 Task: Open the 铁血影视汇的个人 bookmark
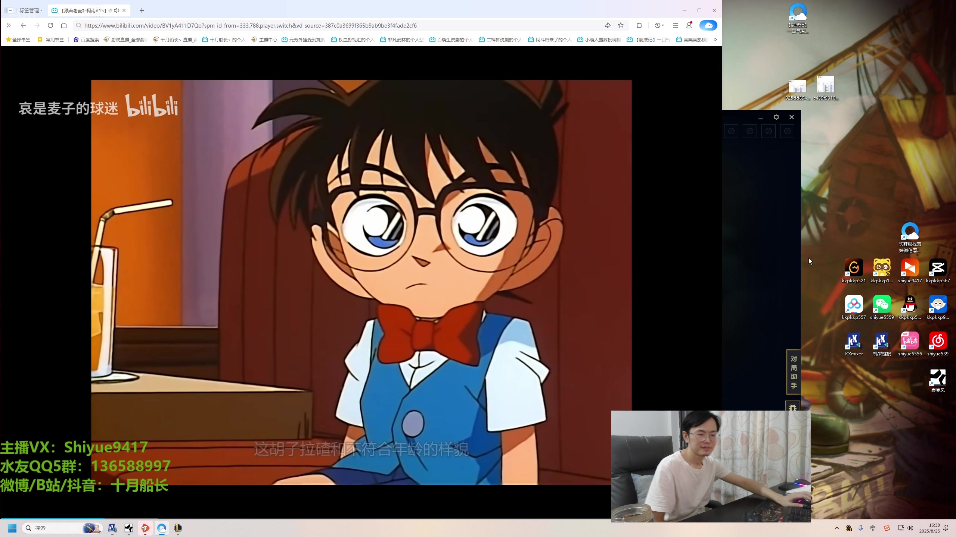pos(353,40)
